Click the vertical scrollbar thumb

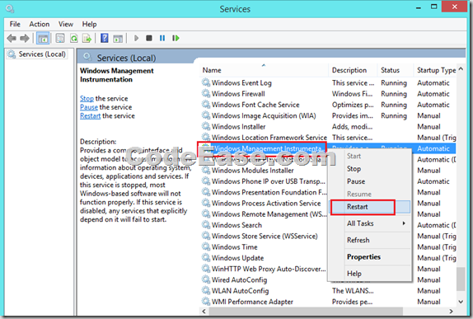(x=461, y=279)
